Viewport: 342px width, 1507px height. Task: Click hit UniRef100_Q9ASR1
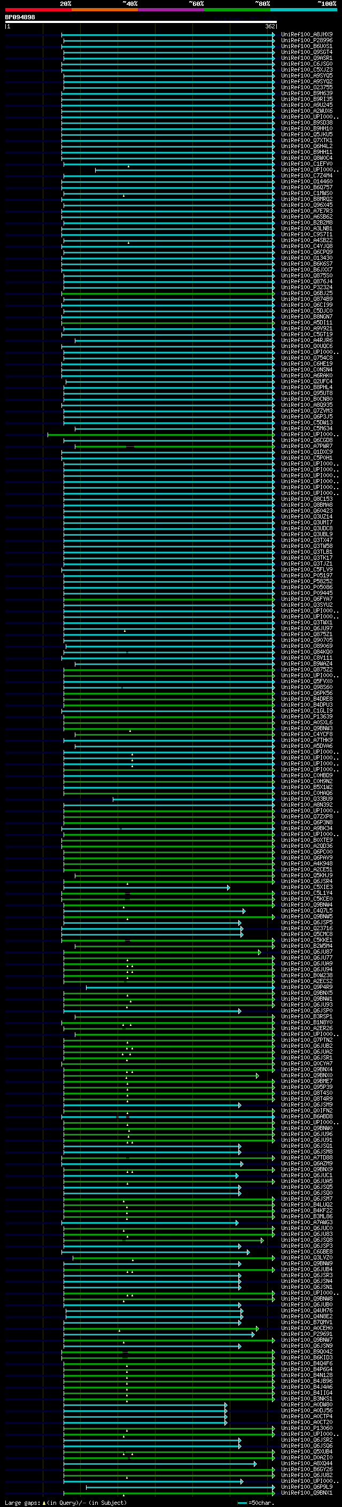(307, 58)
